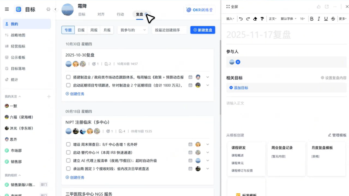Open calendar icon for 承运商 固定 task

tap(190, 169)
